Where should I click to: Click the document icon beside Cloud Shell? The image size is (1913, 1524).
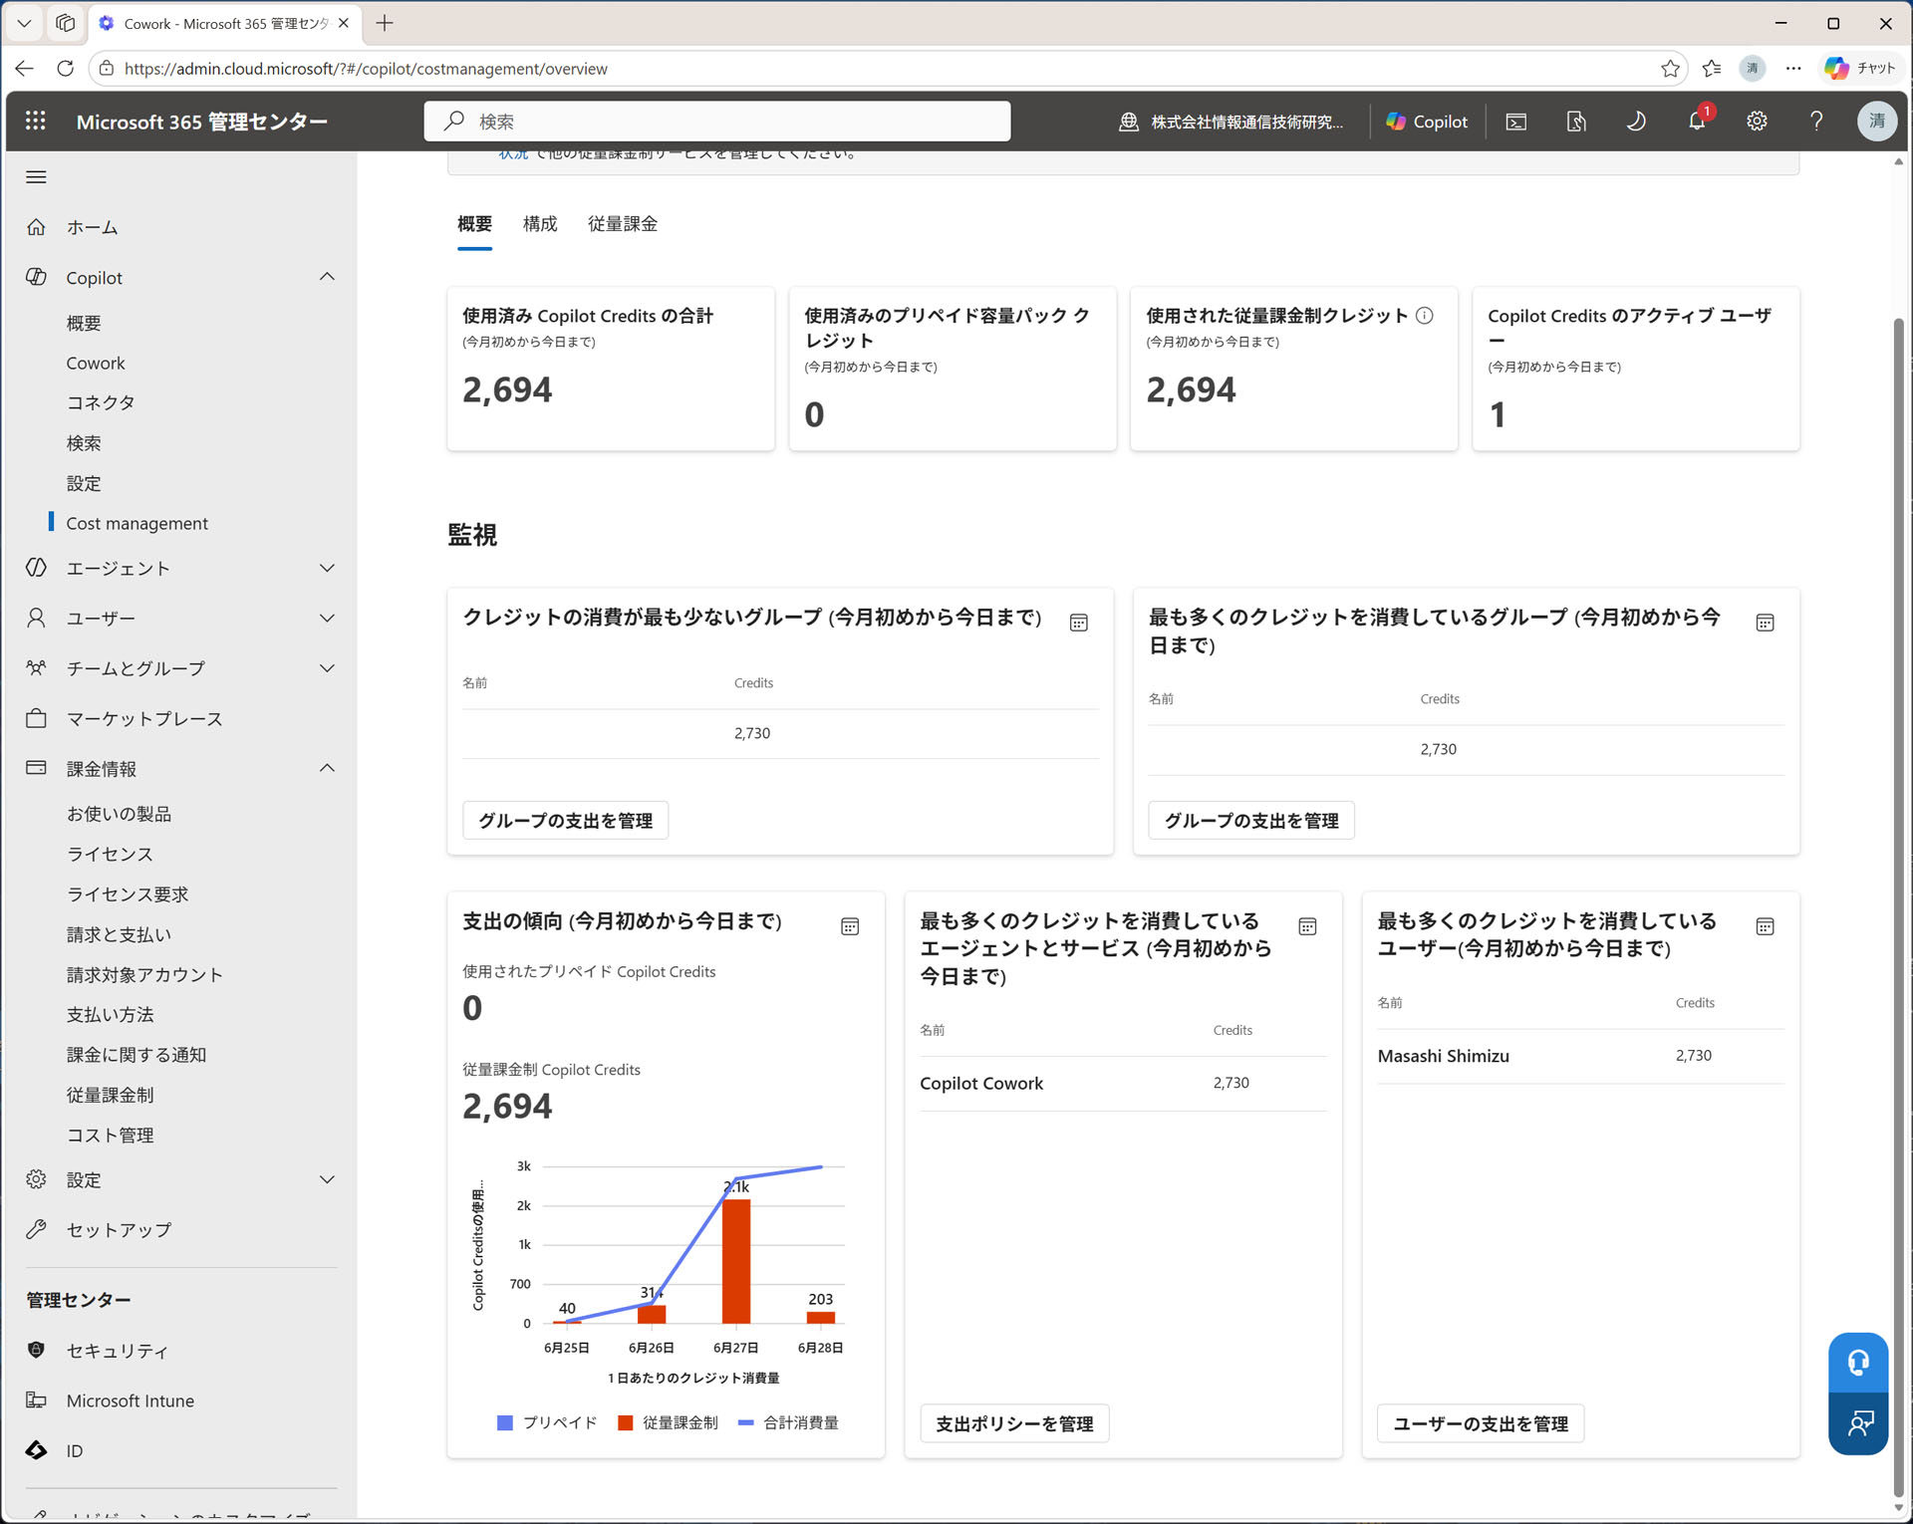click(1575, 122)
